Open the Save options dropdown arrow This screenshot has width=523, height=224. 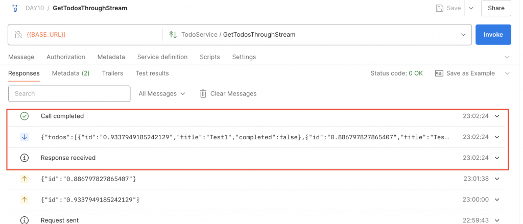[x=471, y=8]
